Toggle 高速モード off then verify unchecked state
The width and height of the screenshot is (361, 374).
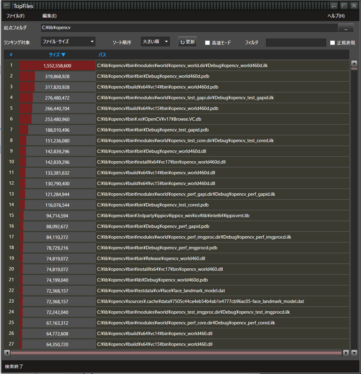[207, 43]
